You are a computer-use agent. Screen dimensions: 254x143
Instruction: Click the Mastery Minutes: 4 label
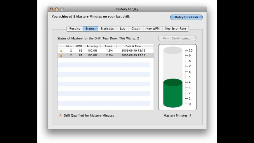tap(178, 116)
